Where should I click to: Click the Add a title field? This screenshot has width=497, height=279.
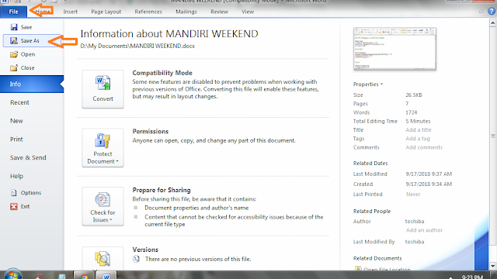tap(419, 130)
